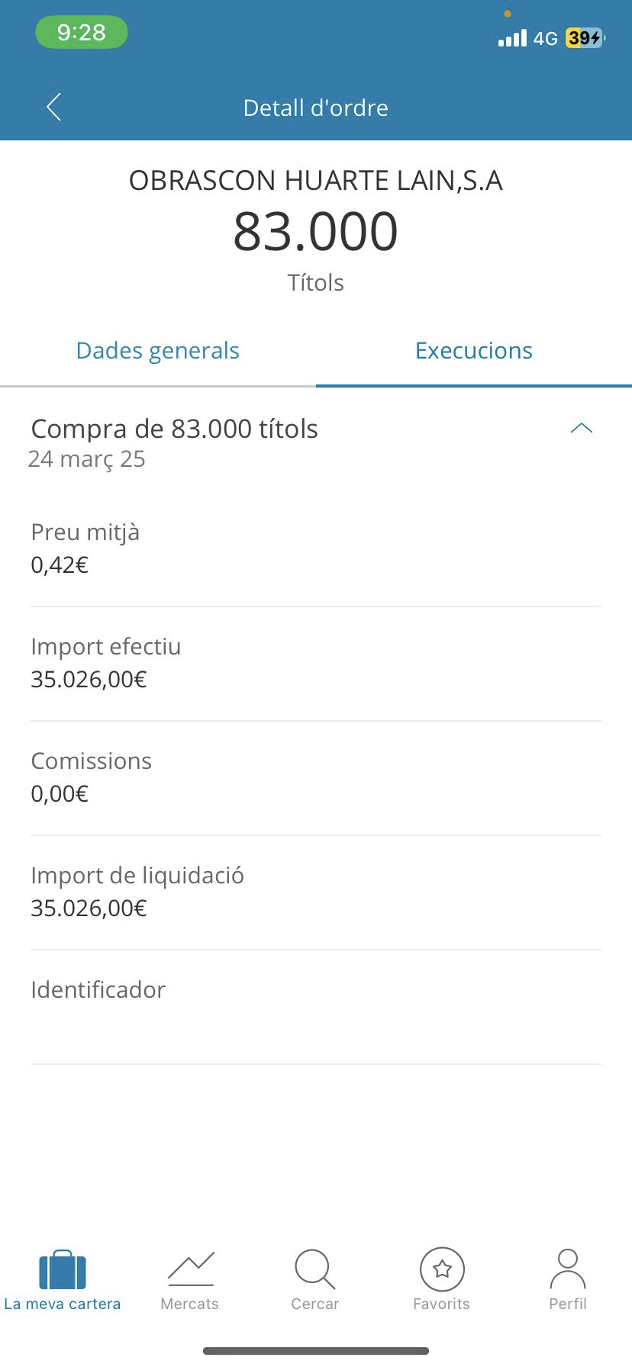The width and height of the screenshot is (632, 1367).
Task: Tap the Compra de 83.000 títols header
Action: pyautogui.click(x=174, y=429)
